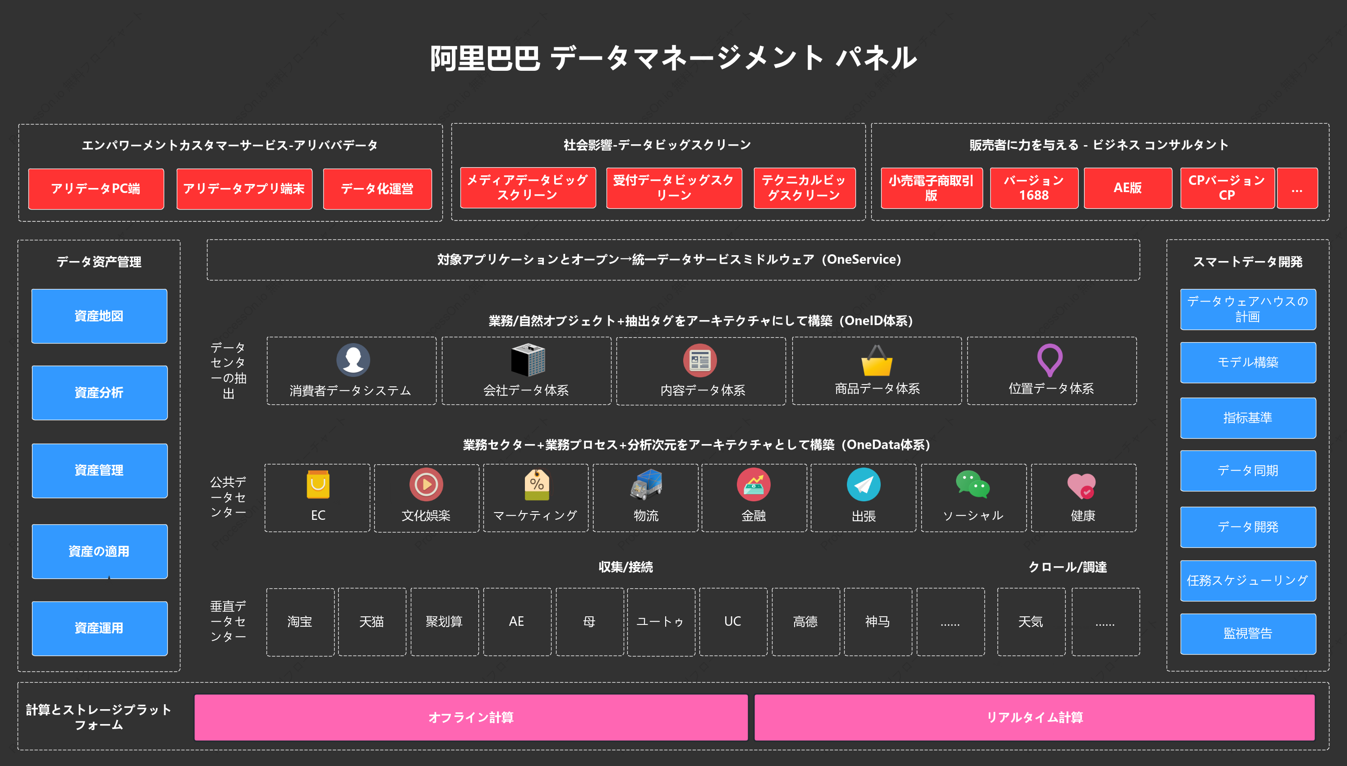This screenshot has height=766, width=1347.
Task: Click the 物流 delivery truck icon
Action: 646,485
